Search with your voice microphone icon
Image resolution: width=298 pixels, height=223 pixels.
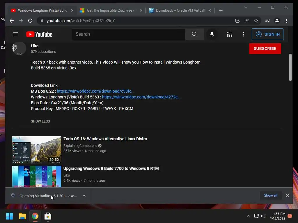click(x=212, y=34)
